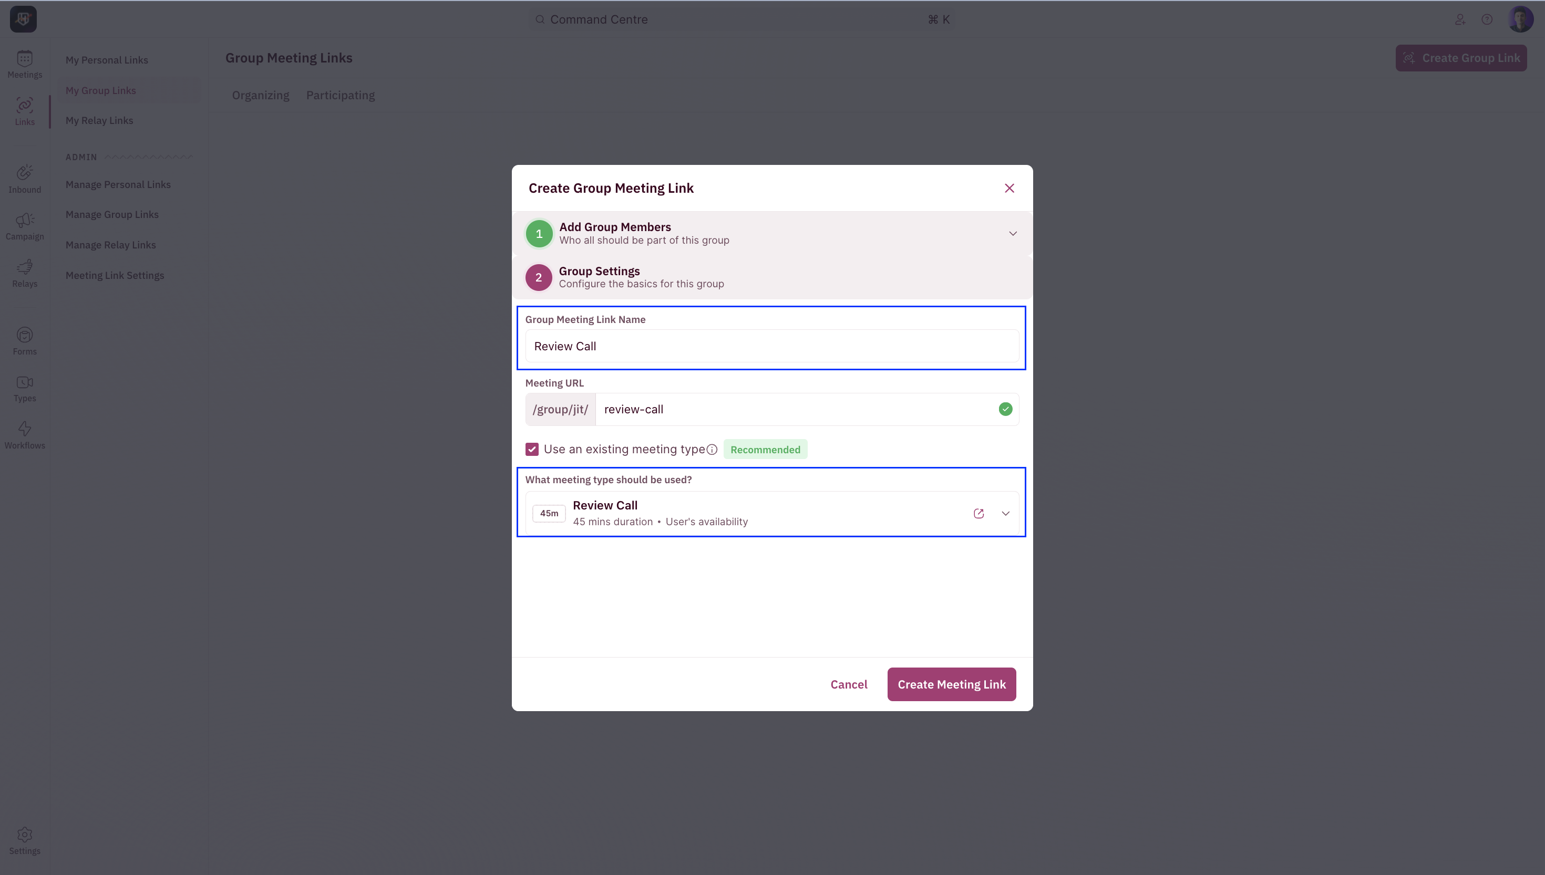
Task: Open the Meetings section in sidebar
Action: pyautogui.click(x=25, y=65)
